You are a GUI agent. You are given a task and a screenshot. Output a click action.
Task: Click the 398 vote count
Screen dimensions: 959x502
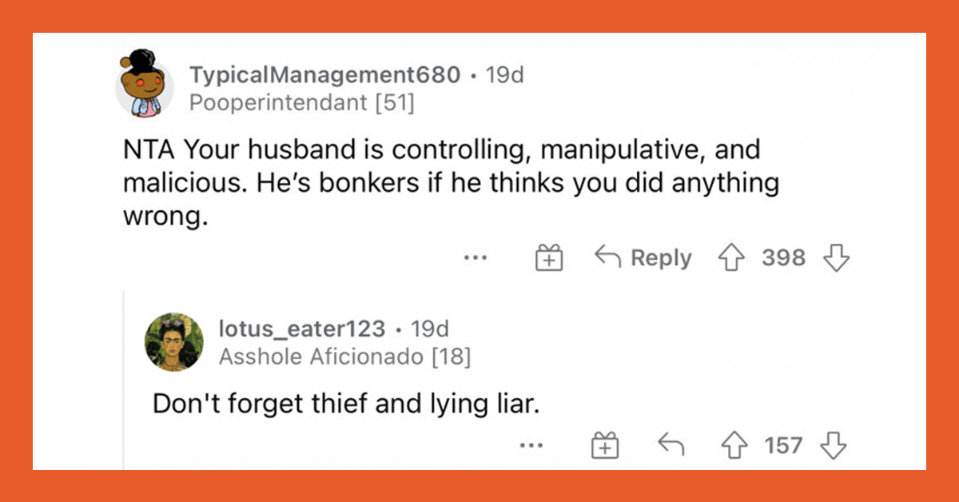pos(783,257)
